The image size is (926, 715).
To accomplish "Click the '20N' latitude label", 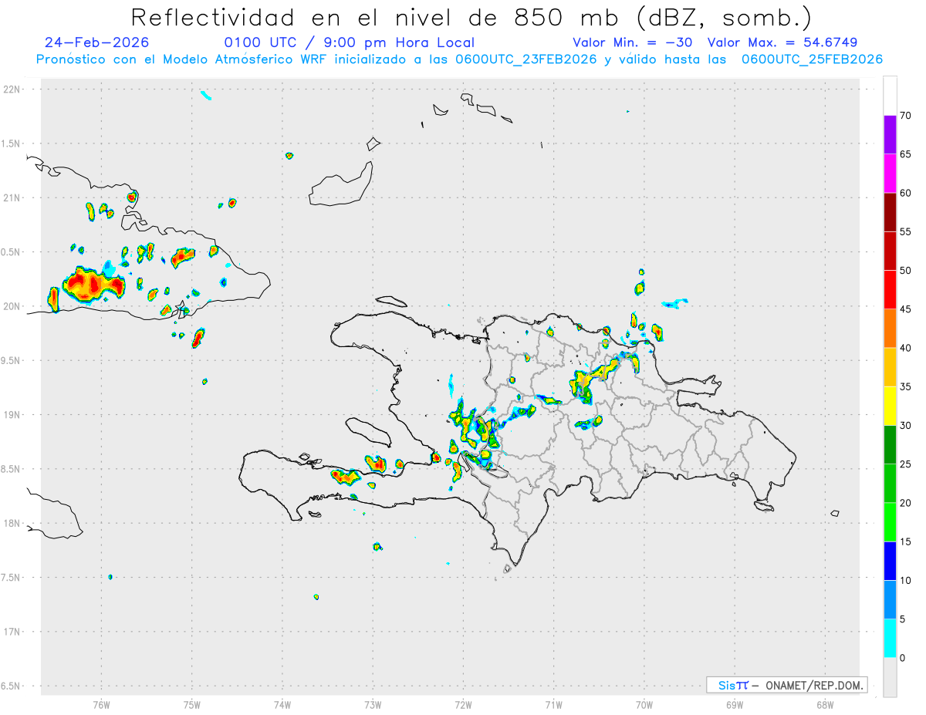I will 13,306.
